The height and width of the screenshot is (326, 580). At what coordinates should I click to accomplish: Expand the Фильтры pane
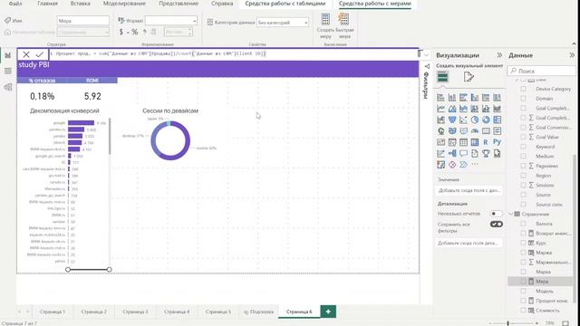click(427, 66)
